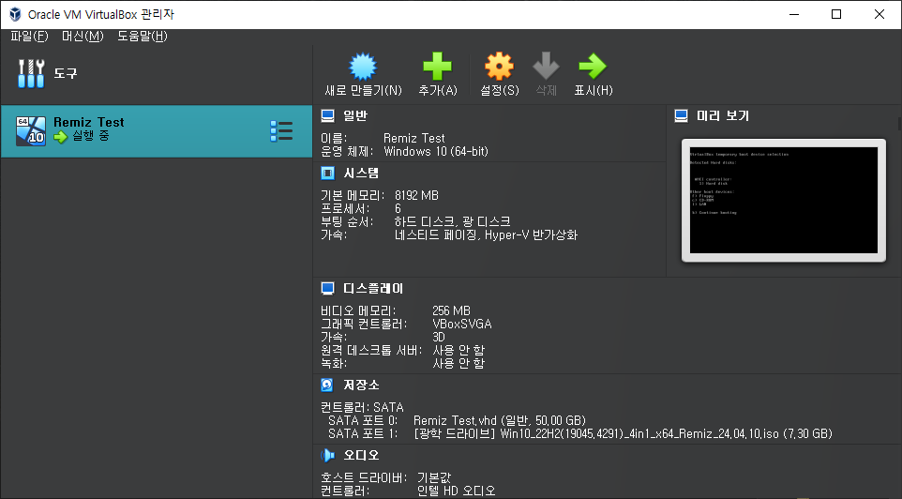Click the green arrow 표시(H) icon
The height and width of the screenshot is (499, 902).
pos(593,67)
